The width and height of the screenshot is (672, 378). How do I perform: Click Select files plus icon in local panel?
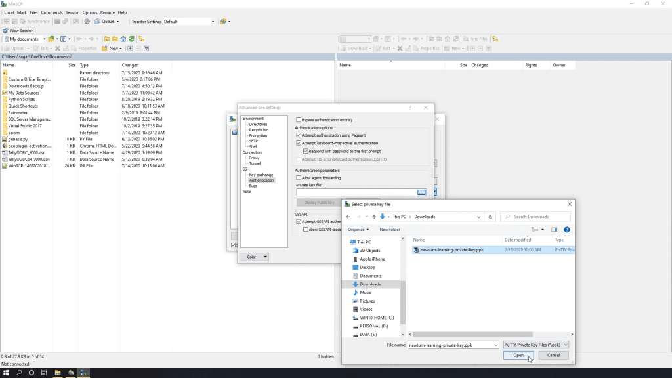130,49
